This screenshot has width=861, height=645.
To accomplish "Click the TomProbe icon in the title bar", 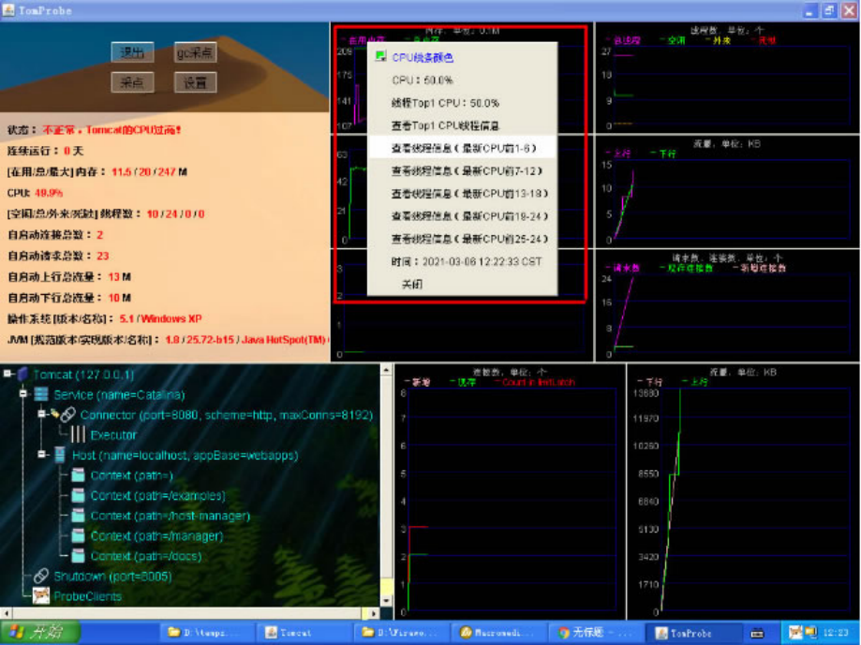I will coord(8,10).
